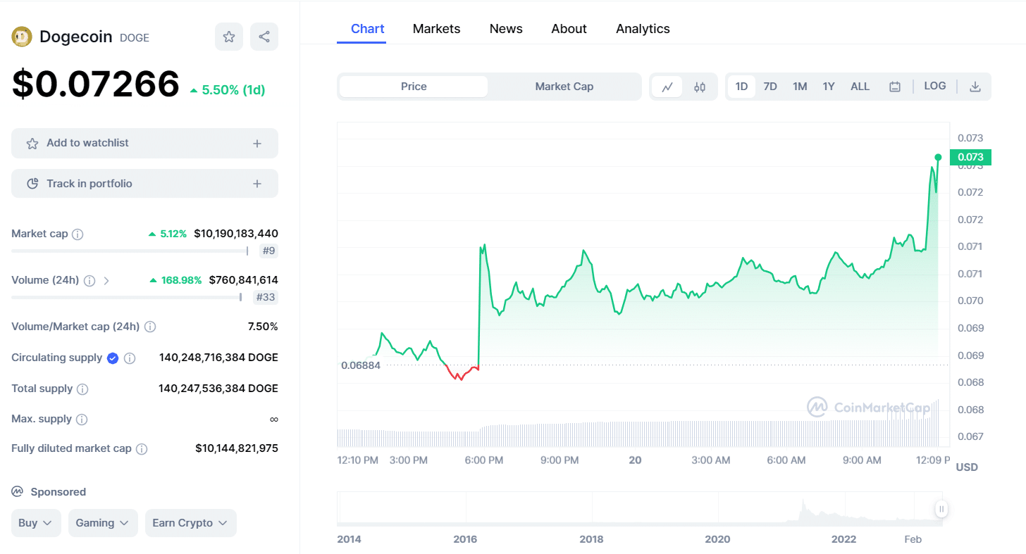Select the 1M time range
Screen dimensions: 1026x554
pos(800,87)
